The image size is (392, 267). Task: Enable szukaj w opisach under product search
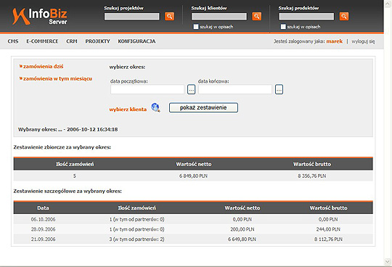283,27
